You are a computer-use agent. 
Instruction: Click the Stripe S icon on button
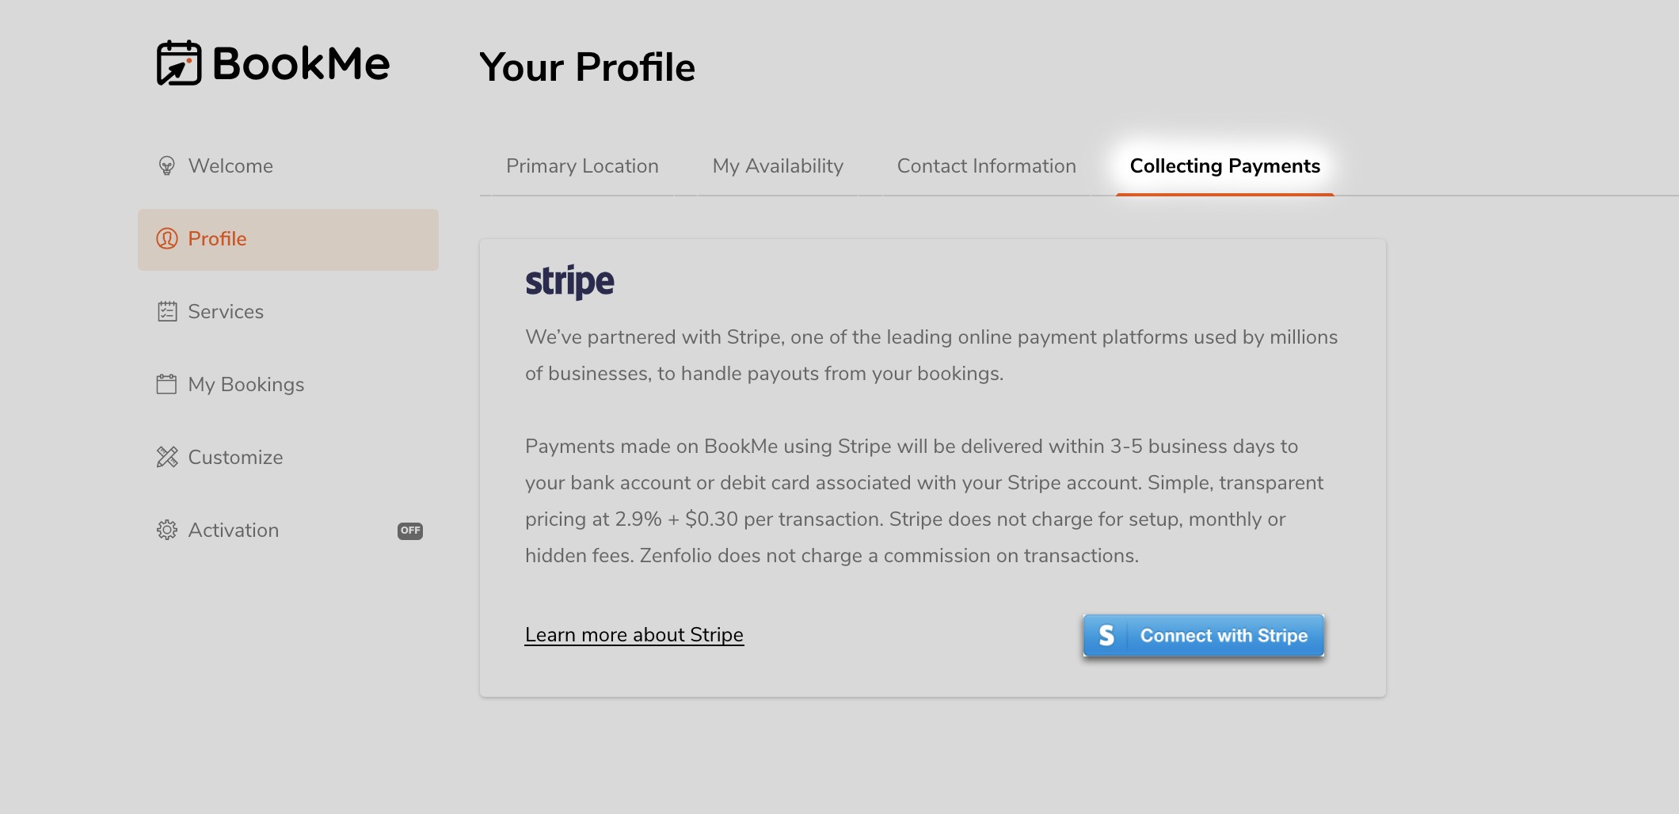[1106, 635]
